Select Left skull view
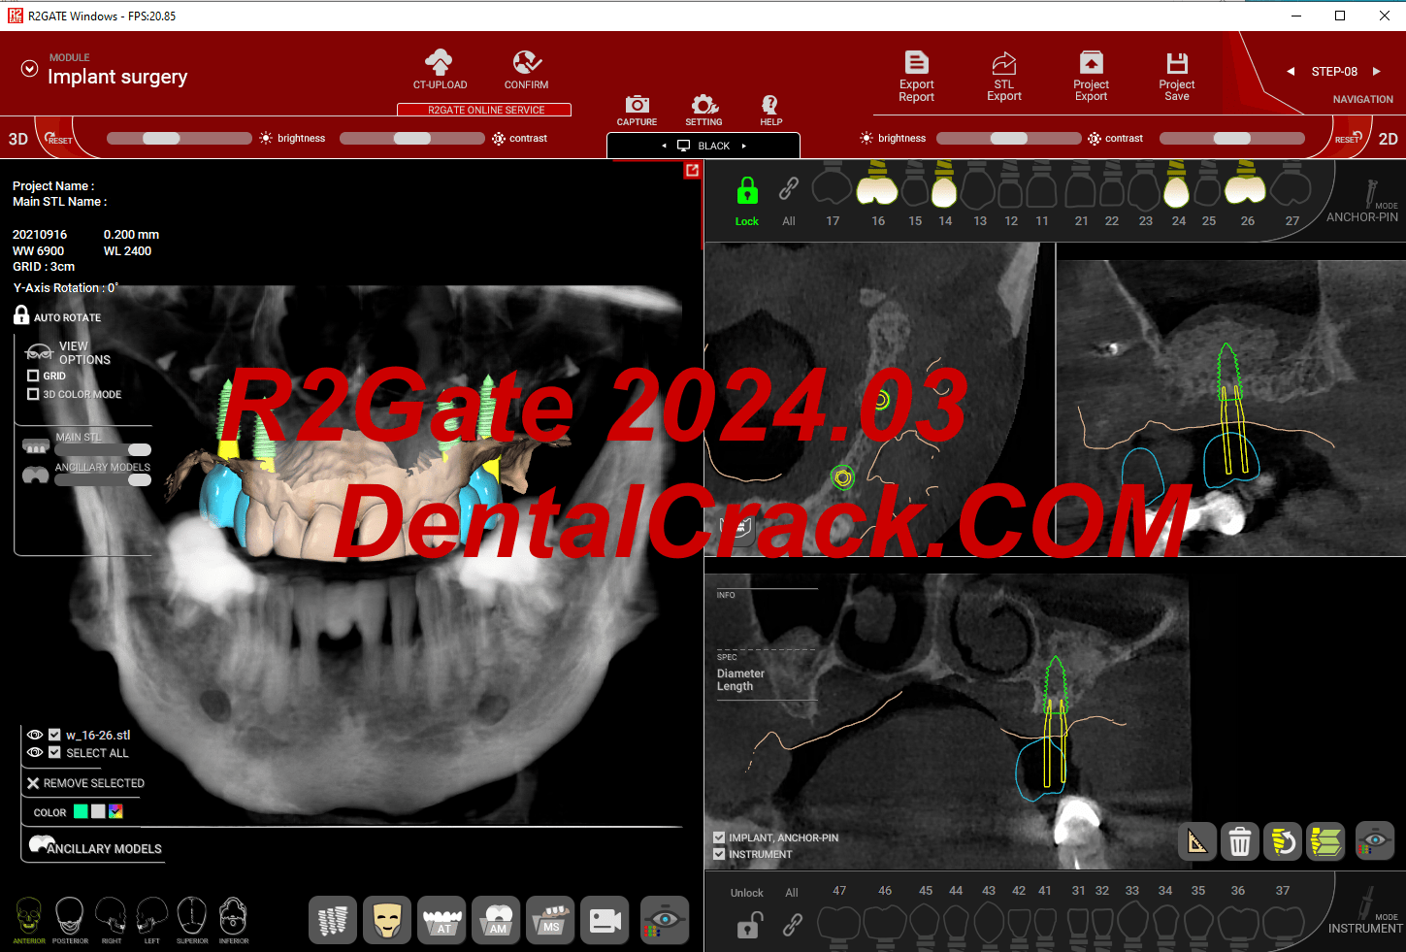The image size is (1406, 952). point(151,917)
